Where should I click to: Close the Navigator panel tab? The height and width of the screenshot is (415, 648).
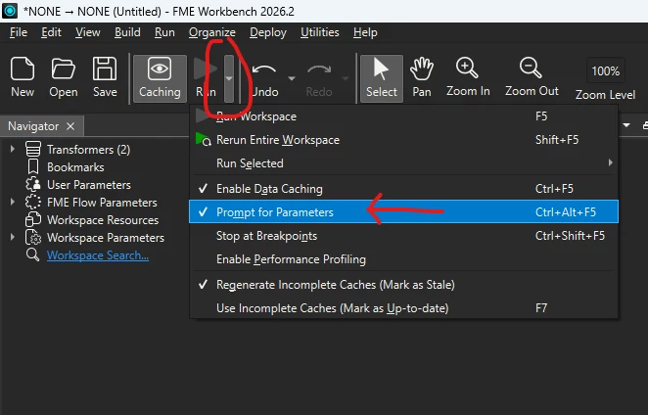70,126
